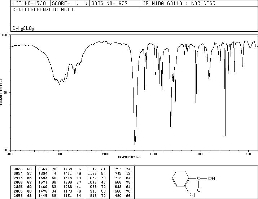Viewport: 258px width, 199px height.
Task: Click the 1500 wavenumber axis label
Action: point(153,154)
